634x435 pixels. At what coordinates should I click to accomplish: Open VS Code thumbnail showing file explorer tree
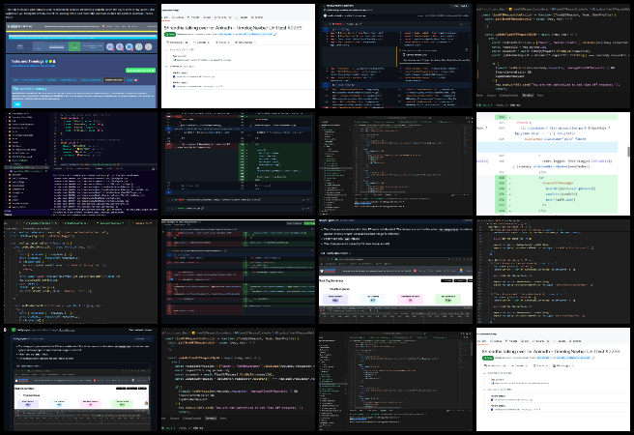click(78, 161)
